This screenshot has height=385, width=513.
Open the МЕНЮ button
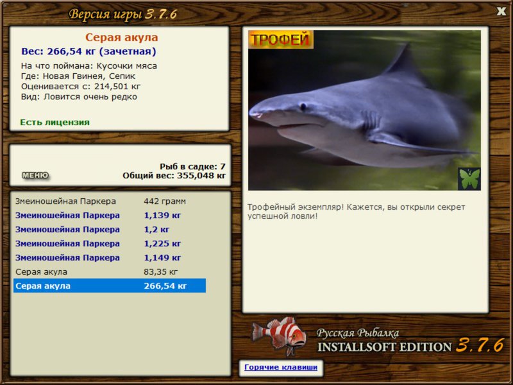pyautogui.click(x=35, y=175)
